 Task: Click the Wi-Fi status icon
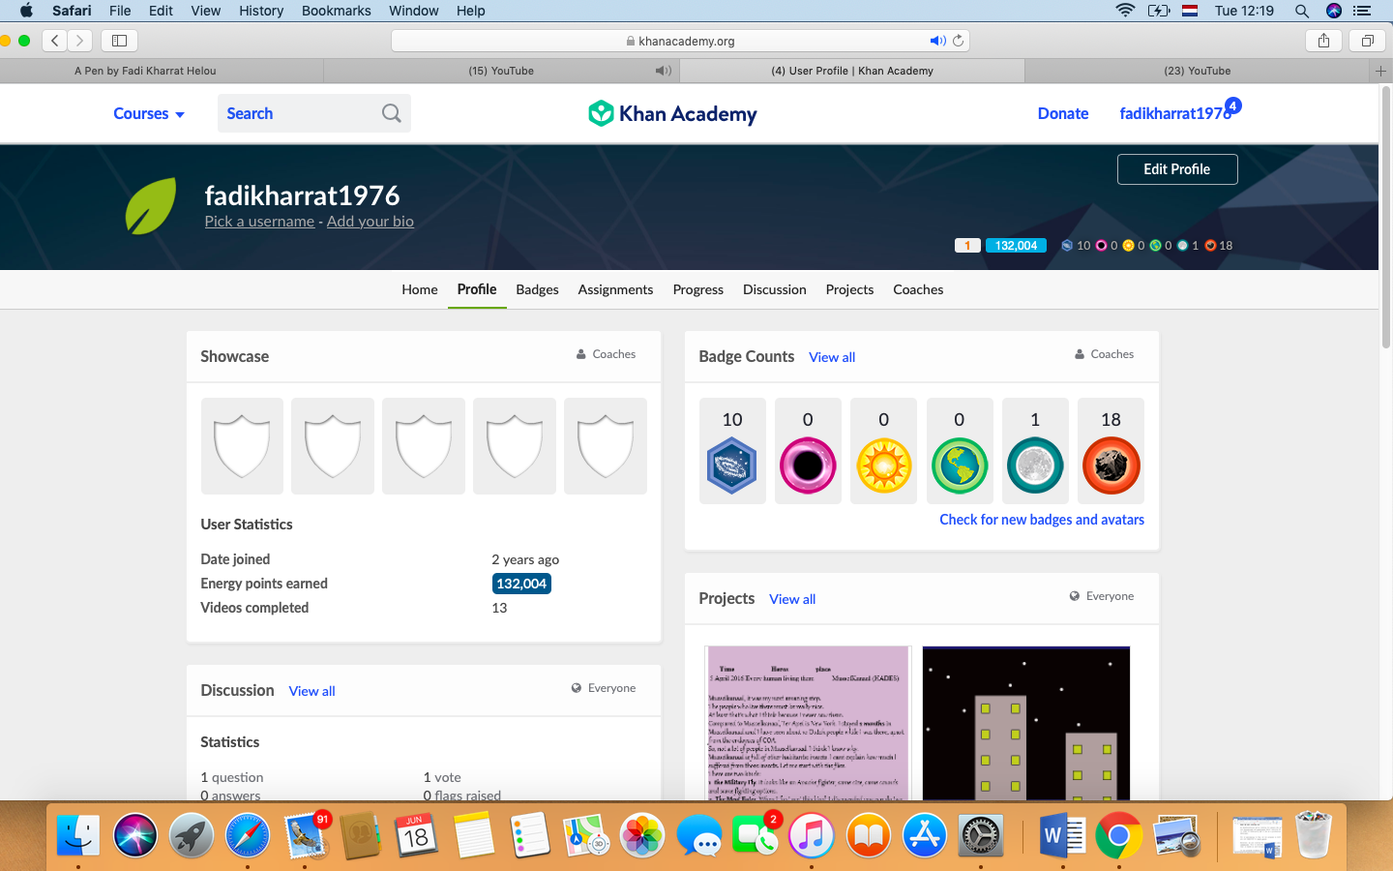pos(1125,11)
